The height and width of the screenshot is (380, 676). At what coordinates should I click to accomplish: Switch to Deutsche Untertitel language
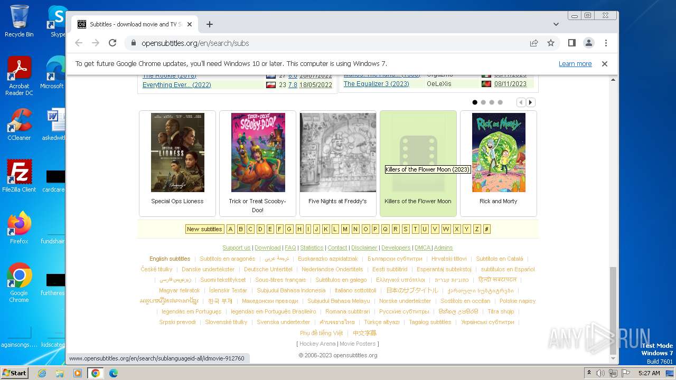268,269
